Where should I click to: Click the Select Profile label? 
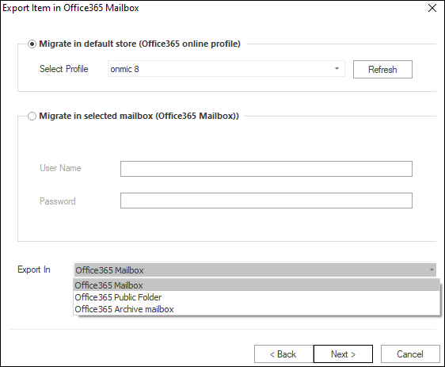pos(64,69)
